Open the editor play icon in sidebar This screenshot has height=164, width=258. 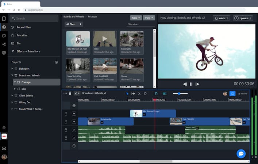click(x=4, y=27)
